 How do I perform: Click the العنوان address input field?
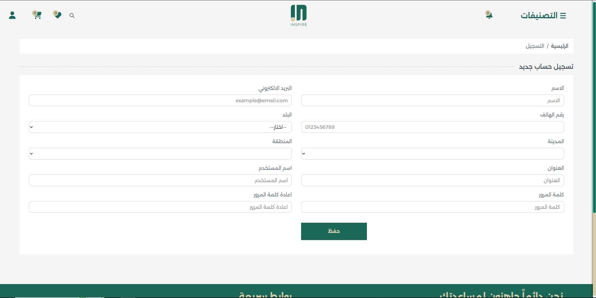(432, 180)
